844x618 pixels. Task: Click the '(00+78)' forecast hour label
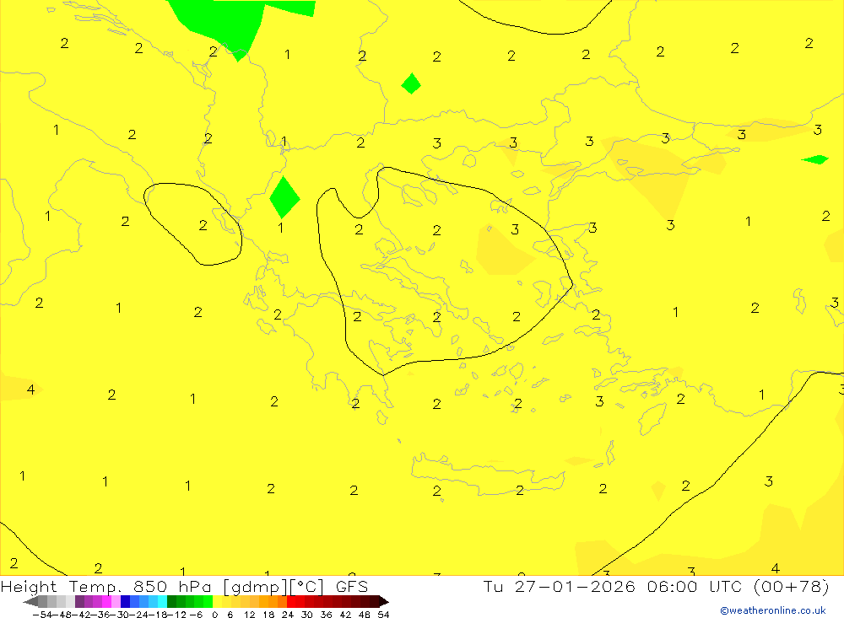coord(790,586)
